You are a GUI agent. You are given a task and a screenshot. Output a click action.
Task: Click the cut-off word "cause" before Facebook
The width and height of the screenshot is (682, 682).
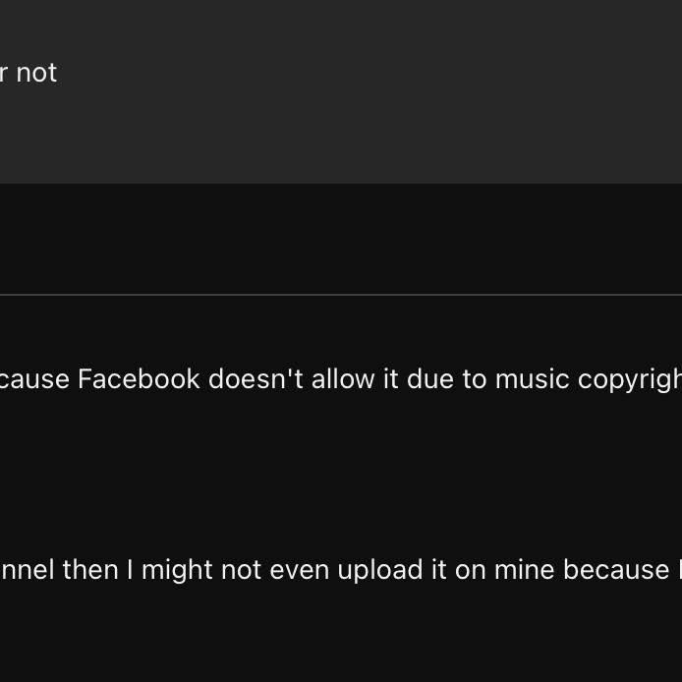click(34, 379)
